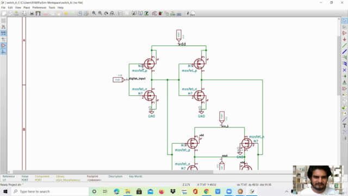Image resolution: width=348 pixels, height=196 pixels.
Task: Open the Edit menu
Action: (x=10, y=8)
